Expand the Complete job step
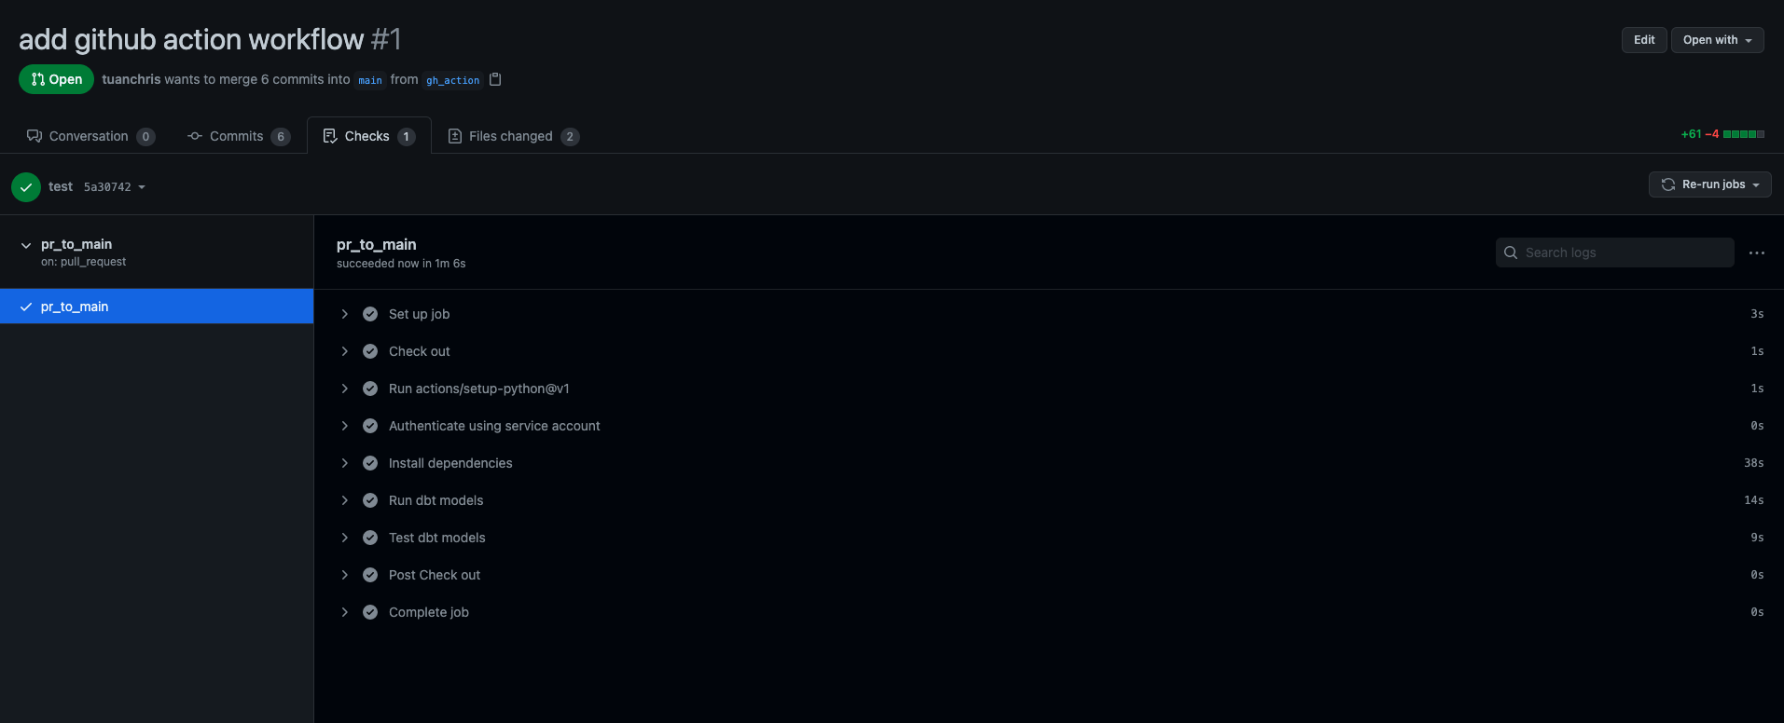The width and height of the screenshot is (1784, 723). coord(345,612)
